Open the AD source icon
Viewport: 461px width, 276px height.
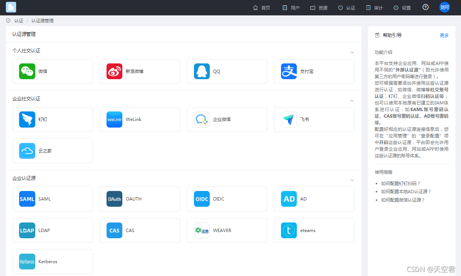coord(289,199)
